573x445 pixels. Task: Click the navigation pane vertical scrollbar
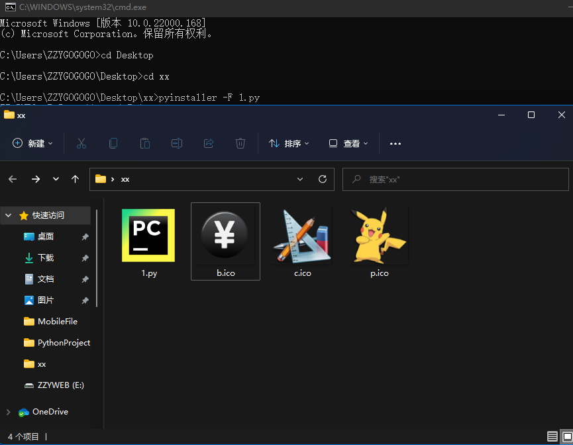[97, 259]
